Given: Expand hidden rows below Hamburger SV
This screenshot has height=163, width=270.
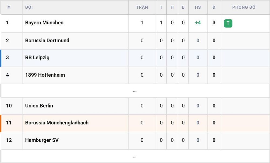Looking at the screenshot, I should coord(135,157).
